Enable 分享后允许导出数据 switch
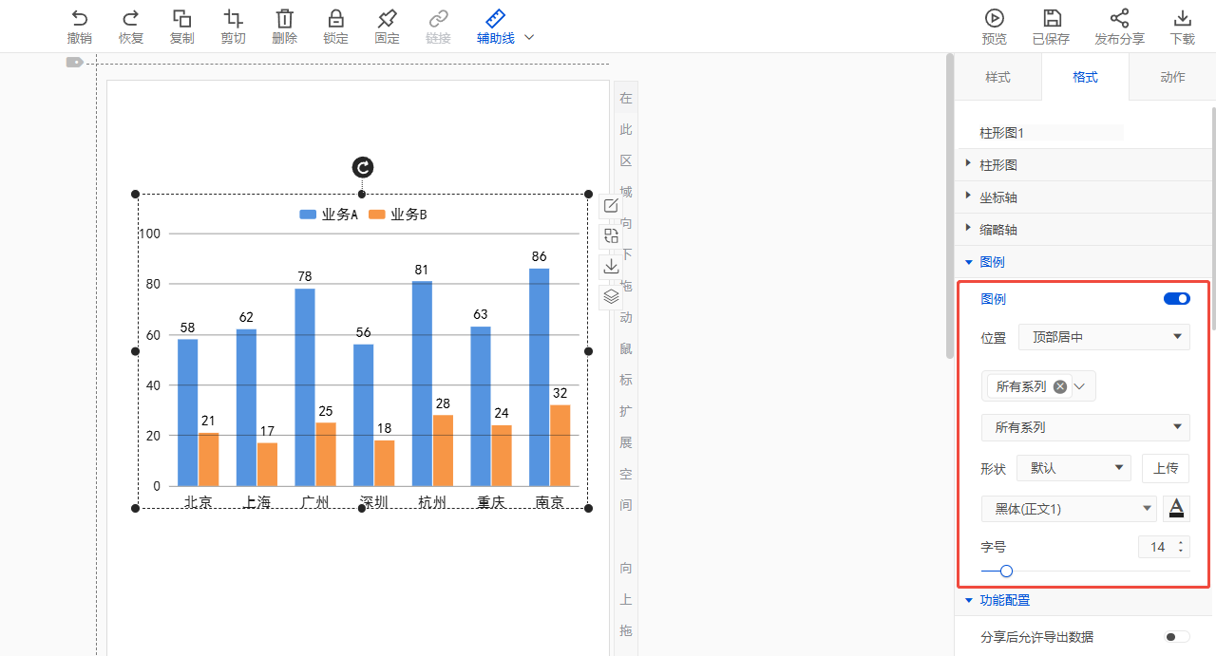This screenshot has height=656, width=1216. tap(1177, 637)
